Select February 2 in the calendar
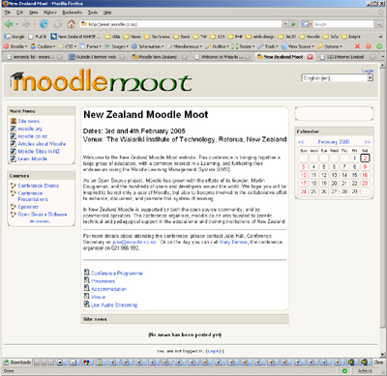Image resolution: width=387 pixels, height=376 pixels. [365, 159]
